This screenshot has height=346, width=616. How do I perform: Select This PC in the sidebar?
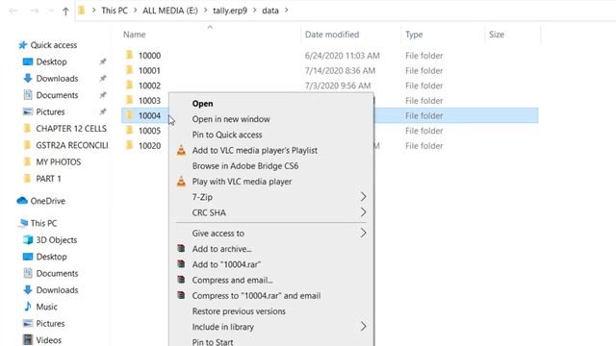[x=43, y=223]
